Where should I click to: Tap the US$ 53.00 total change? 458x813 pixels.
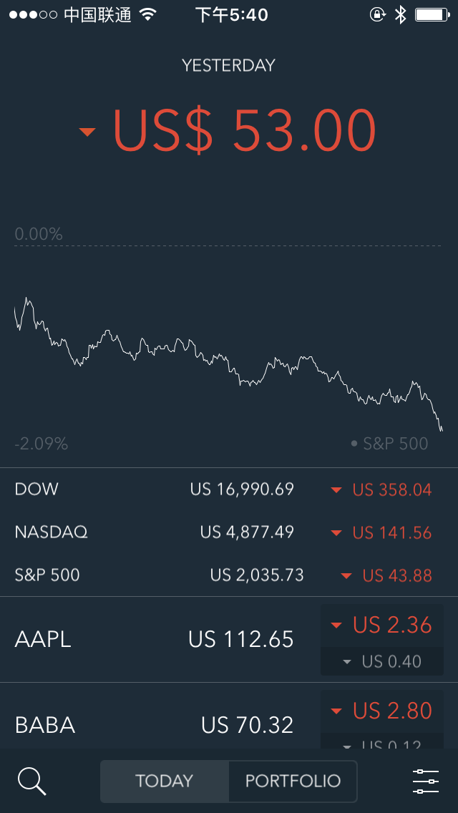pos(244,130)
